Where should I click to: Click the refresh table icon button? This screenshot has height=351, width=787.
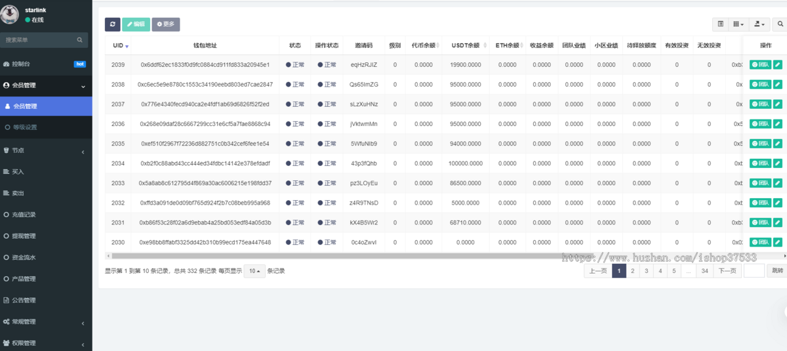click(112, 24)
